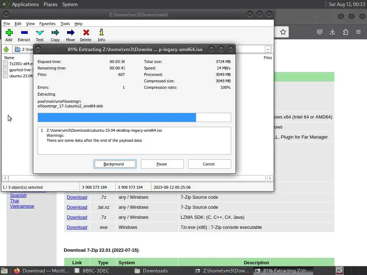Go up one folder with green arrow
367x275 pixels.
pyautogui.click(x=6, y=49)
